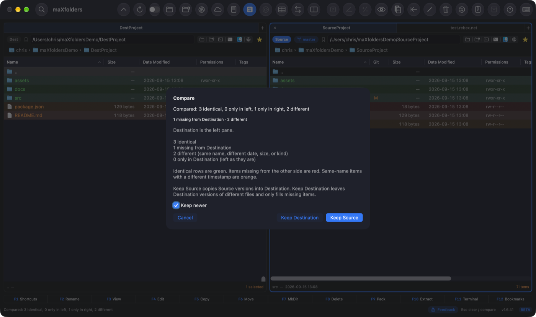The image size is (536, 317).
Task: Click the zip archive pack toolbar icon
Action: (478, 10)
